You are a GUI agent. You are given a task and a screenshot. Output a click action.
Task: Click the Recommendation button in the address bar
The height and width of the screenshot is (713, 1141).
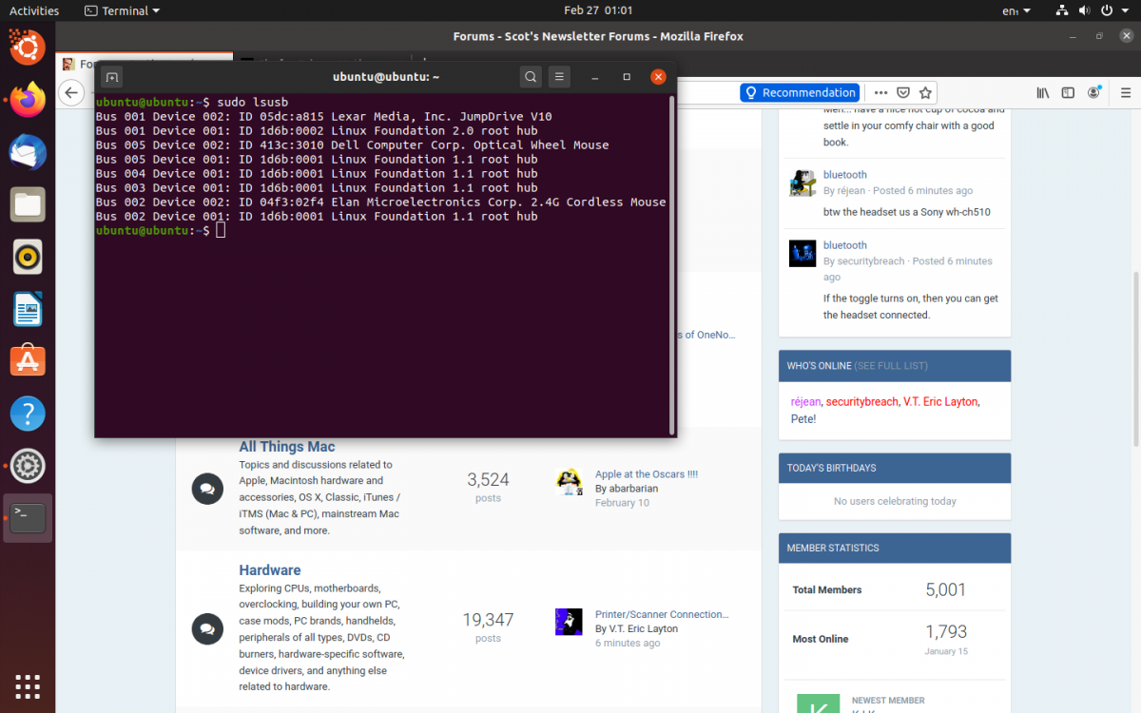click(800, 92)
